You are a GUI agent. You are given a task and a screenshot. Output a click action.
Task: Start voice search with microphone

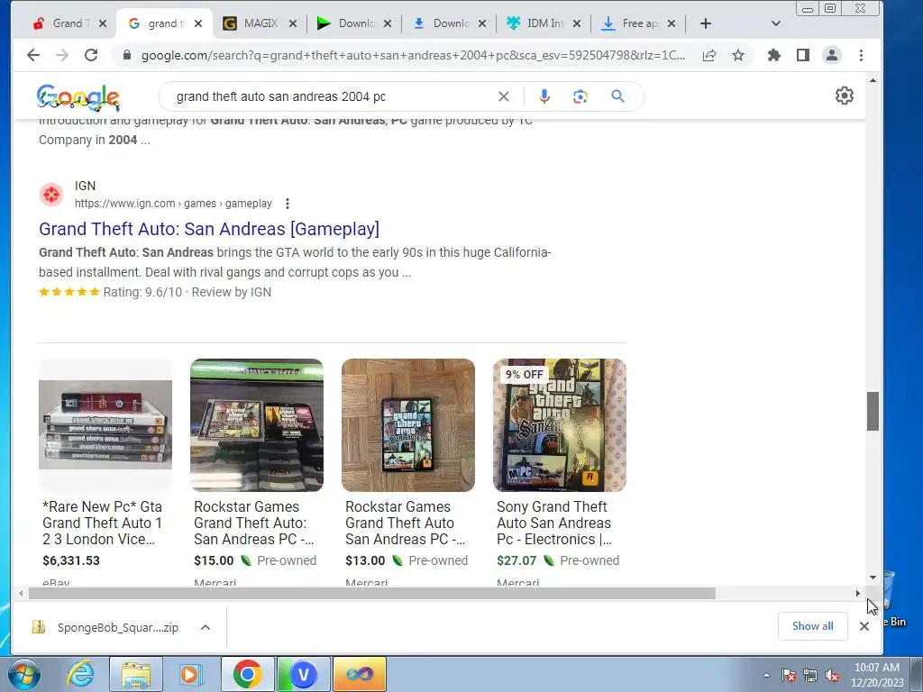click(x=544, y=96)
